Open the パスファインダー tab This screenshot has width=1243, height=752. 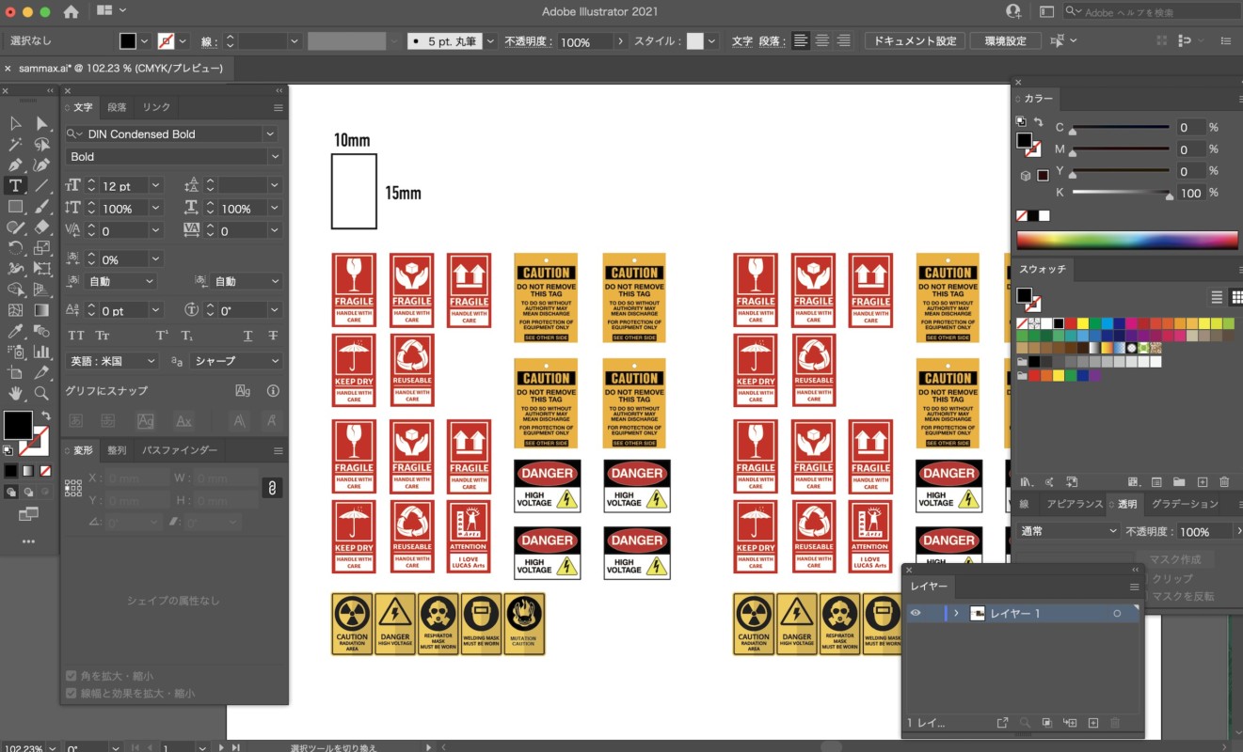pyautogui.click(x=180, y=451)
